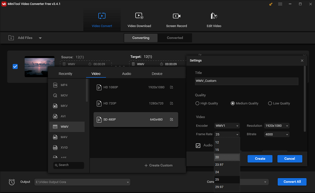Select the AVI format icon

click(x=55, y=116)
